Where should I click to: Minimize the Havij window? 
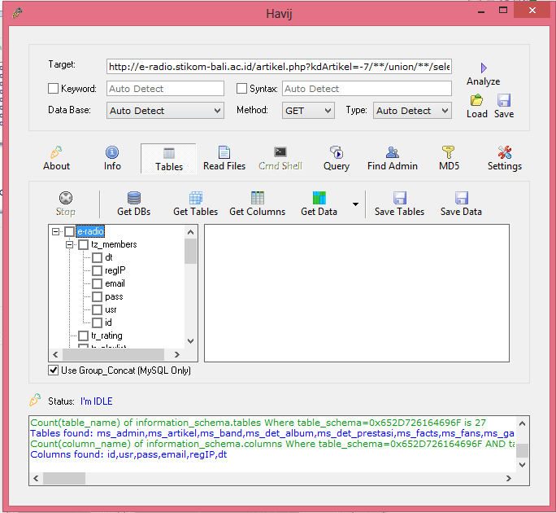coord(481,11)
